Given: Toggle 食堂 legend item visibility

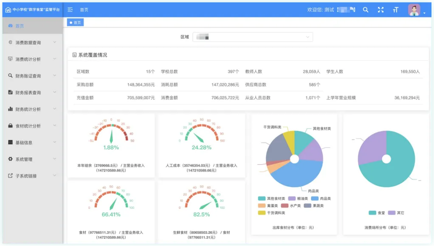Looking at the screenshot, I should point(376,212).
